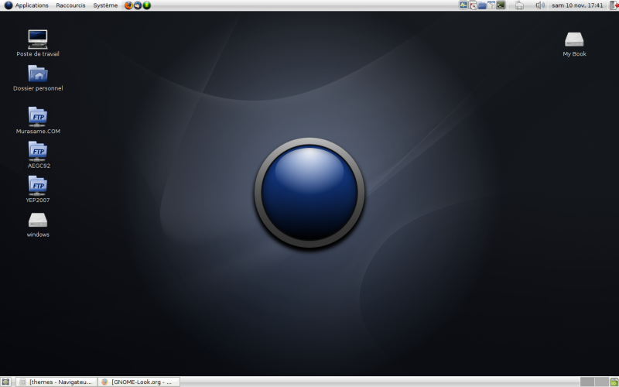Click the show desktop button in the bottom panel
This screenshot has height=387, width=619.
pyautogui.click(x=5, y=382)
